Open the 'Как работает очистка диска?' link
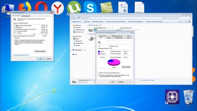197x111 pixels. click(x=21, y=55)
